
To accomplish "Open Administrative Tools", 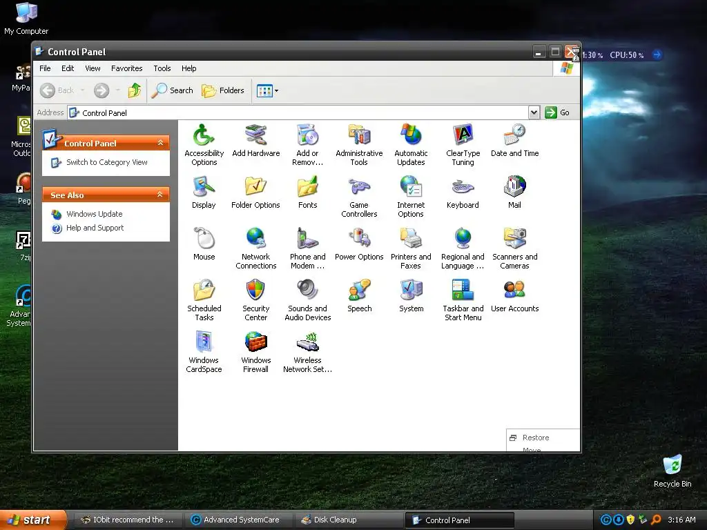I will pos(359,144).
